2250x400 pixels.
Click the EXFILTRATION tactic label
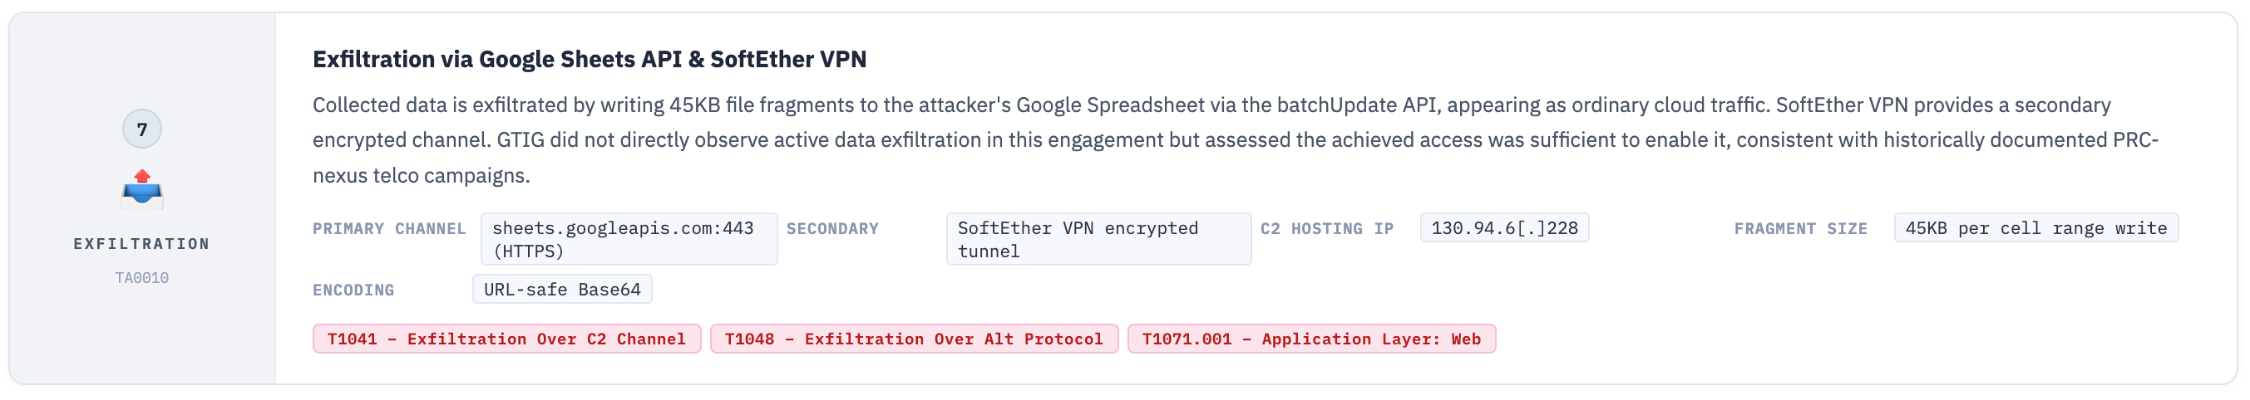[141, 244]
